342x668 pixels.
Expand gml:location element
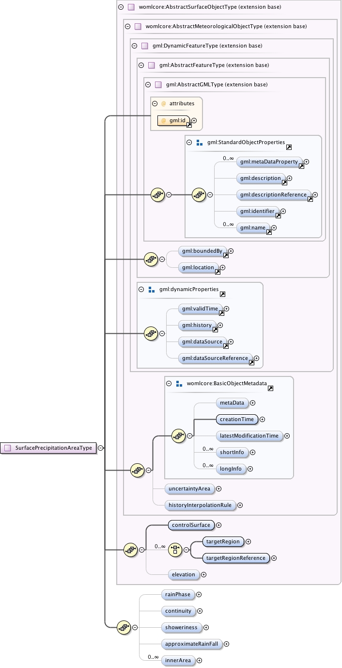(223, 267)
